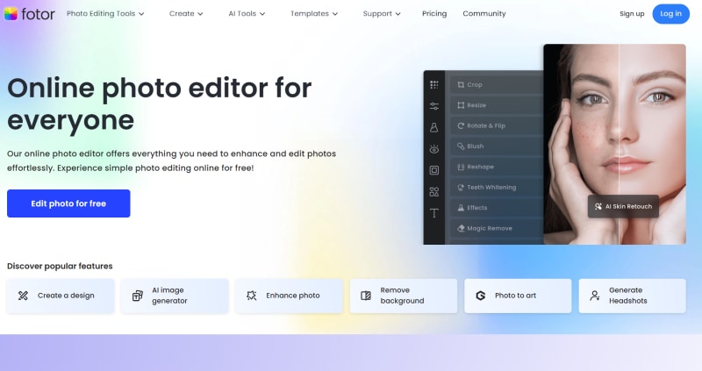Select the Text T icon in sidebar

click(433, 213)
